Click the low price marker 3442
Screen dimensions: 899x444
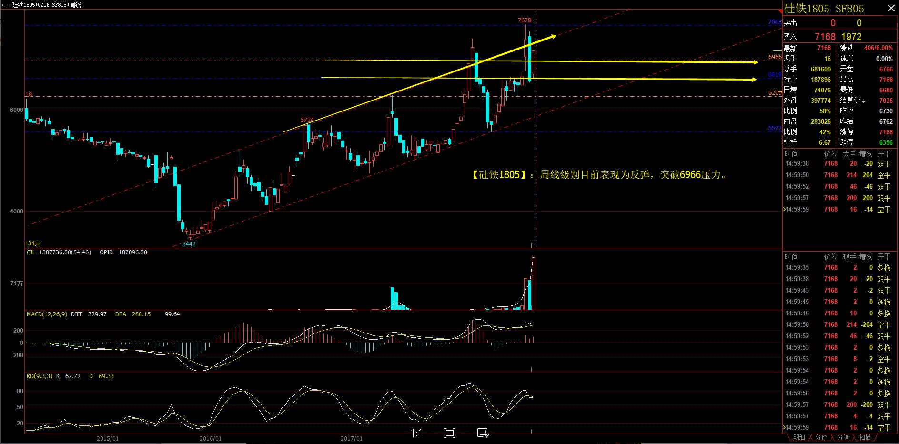(x=189, y=244)
